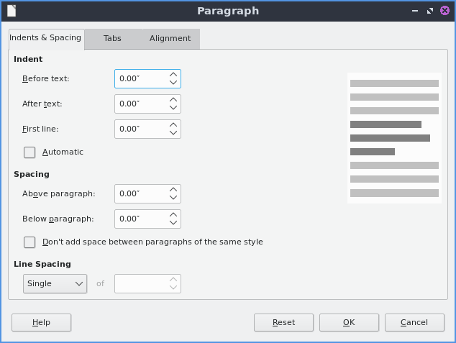
Task: Click the Before text input field
Action: [x=140, y=79]
